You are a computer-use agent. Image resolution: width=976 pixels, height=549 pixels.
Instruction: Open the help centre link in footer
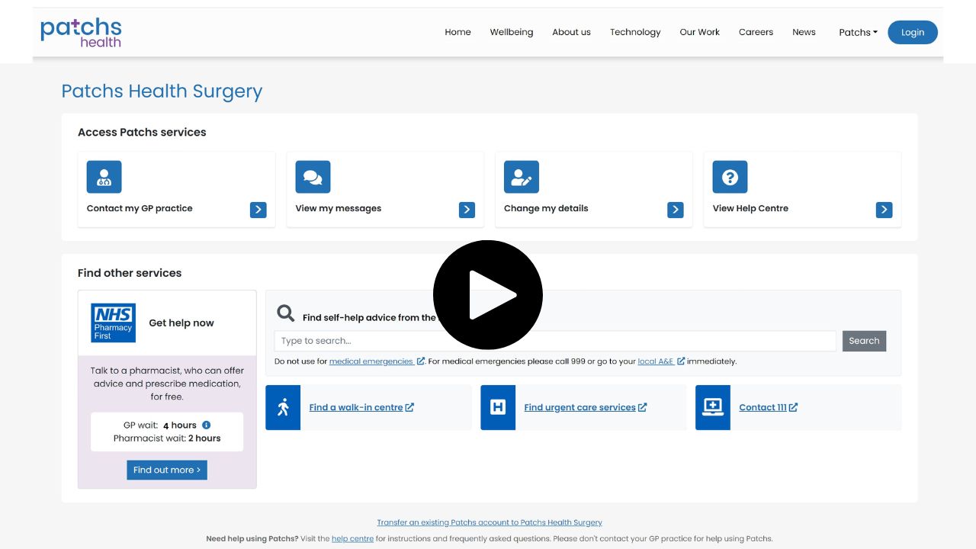pos(352,538)
